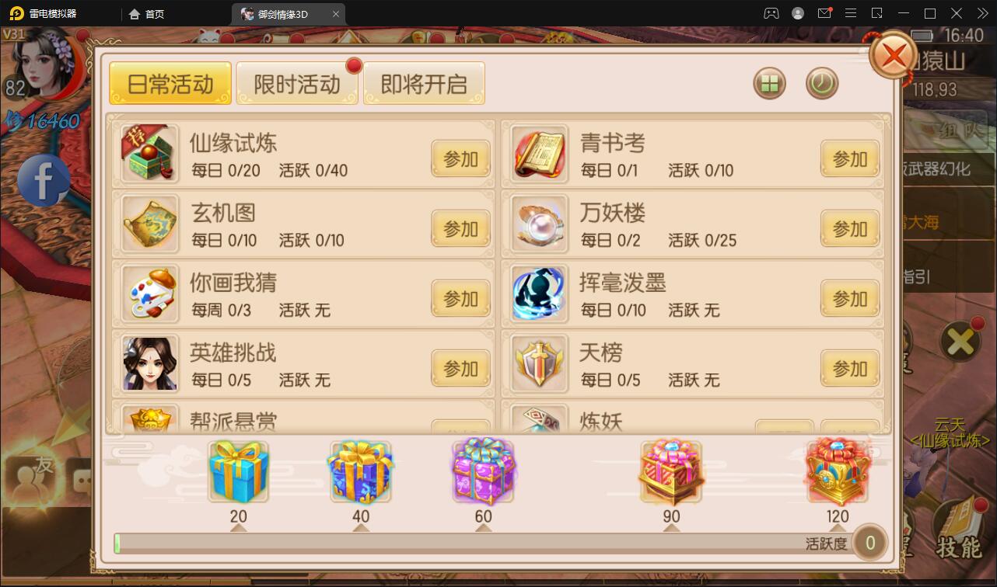Click 参加 for 青书考

(x=850, y=159)
